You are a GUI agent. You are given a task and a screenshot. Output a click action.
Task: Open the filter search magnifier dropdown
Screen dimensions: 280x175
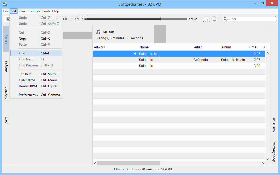[226, 19]
